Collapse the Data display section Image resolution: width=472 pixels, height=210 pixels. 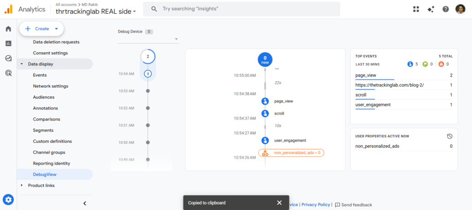(21, 64)
